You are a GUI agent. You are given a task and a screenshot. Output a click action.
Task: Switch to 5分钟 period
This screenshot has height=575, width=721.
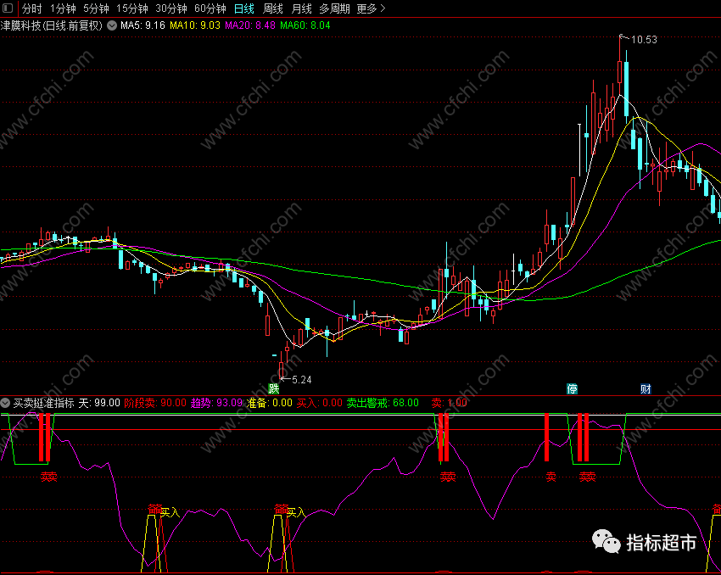[96, 8]
